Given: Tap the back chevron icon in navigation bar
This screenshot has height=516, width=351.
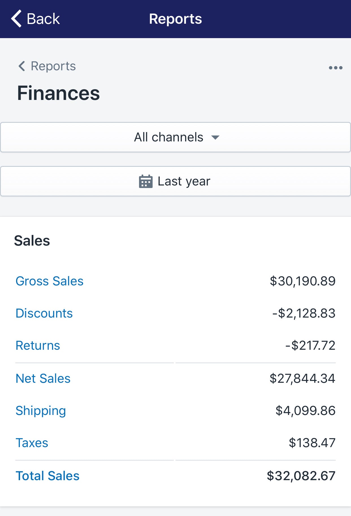Looking at the screenshot, I should 16,19.
